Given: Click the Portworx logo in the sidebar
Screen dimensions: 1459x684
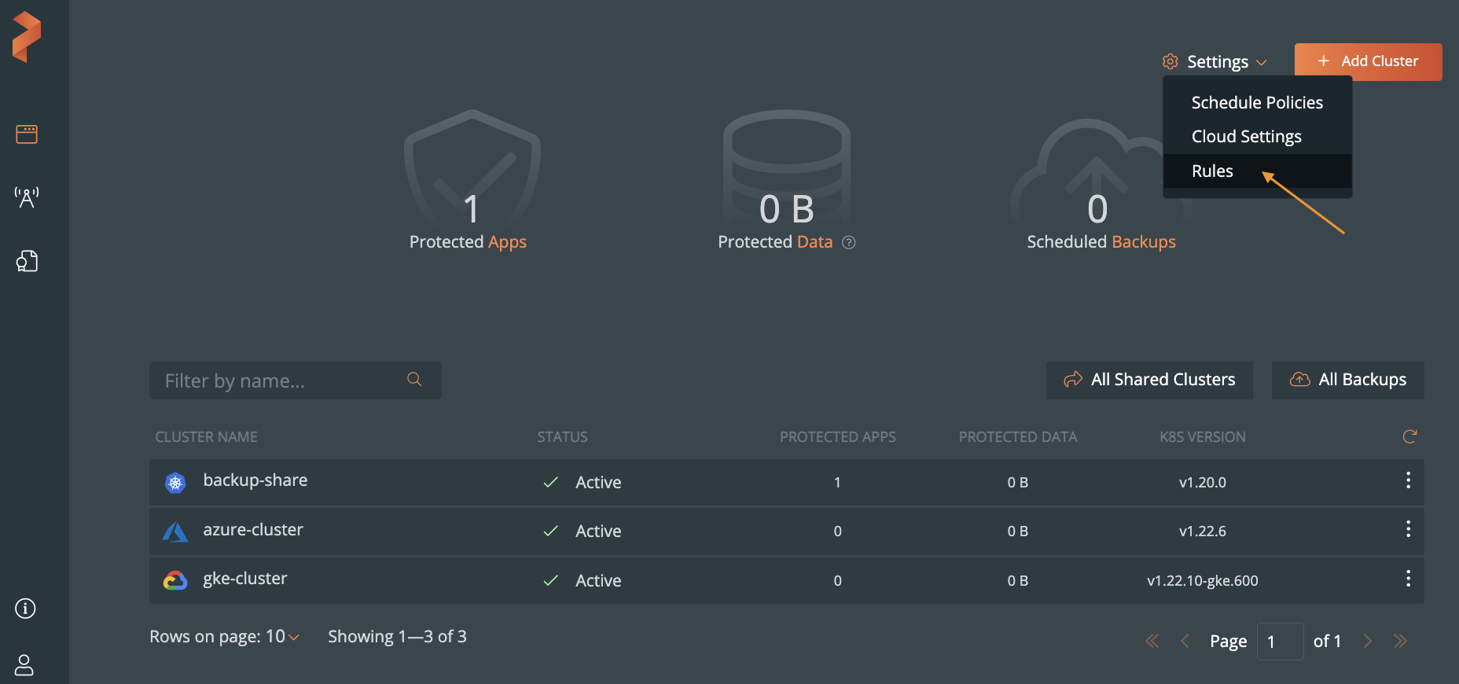Looking at the screenshot, I should [27, 36].
